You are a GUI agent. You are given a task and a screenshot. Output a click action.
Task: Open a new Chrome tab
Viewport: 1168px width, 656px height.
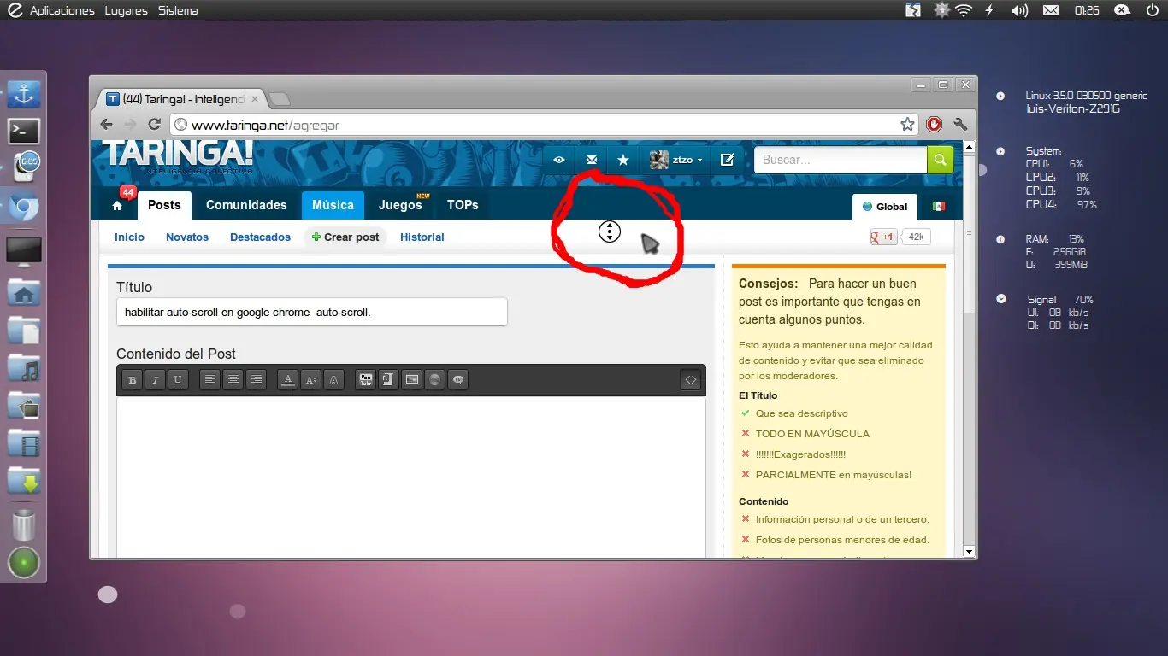point(280,99)
